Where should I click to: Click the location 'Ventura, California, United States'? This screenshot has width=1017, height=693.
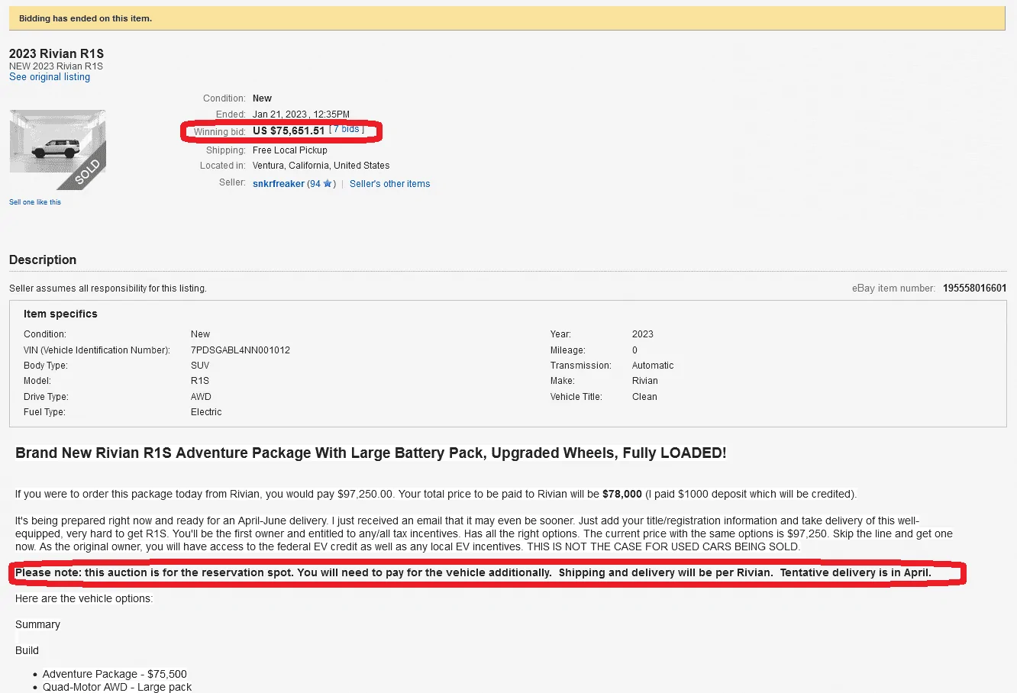(321, 166)
